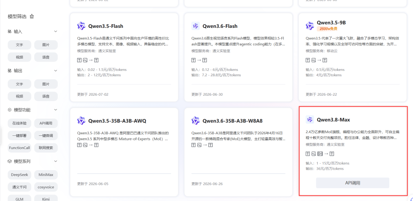Toggle 语音 filter under 输入
The image size is (413, 201).
pos(46,57)
